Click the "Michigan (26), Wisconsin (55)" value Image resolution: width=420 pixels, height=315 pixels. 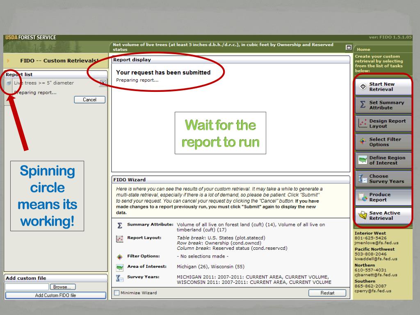coord(210,267)
